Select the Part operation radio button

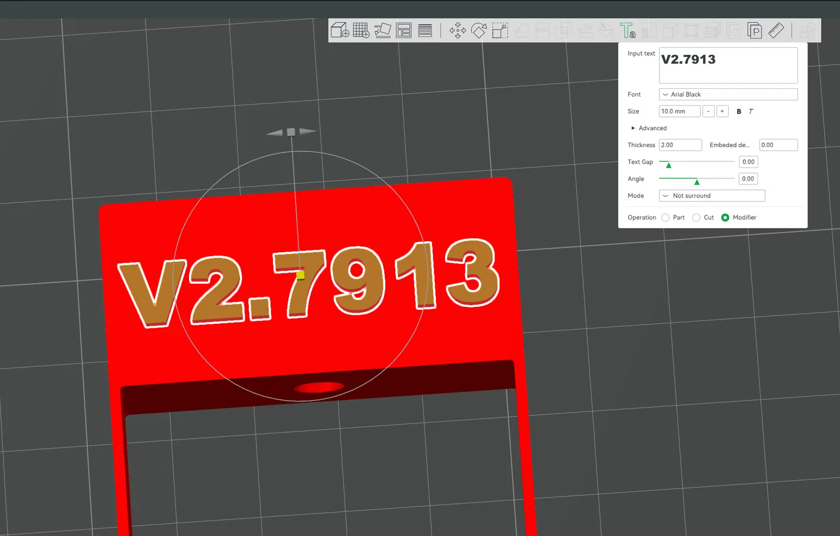[x=665, y=218]
